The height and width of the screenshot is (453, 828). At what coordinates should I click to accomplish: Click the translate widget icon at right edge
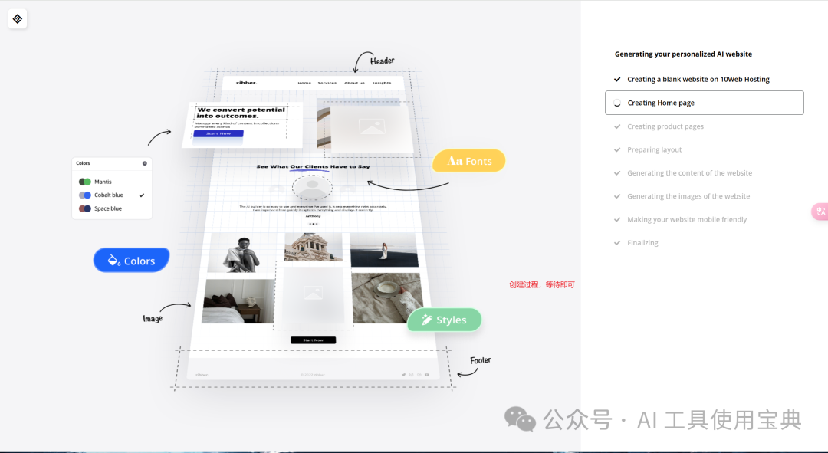point(820,212)
